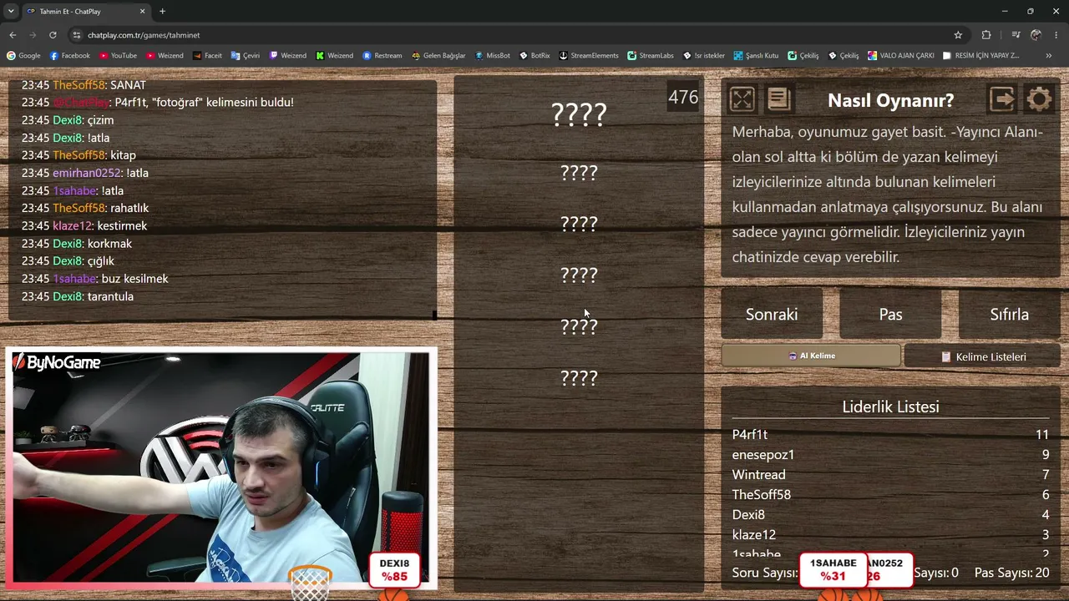Click the chat message "rahatlık"
This screenshot has width=1069, height=601.
click(129, 208)
